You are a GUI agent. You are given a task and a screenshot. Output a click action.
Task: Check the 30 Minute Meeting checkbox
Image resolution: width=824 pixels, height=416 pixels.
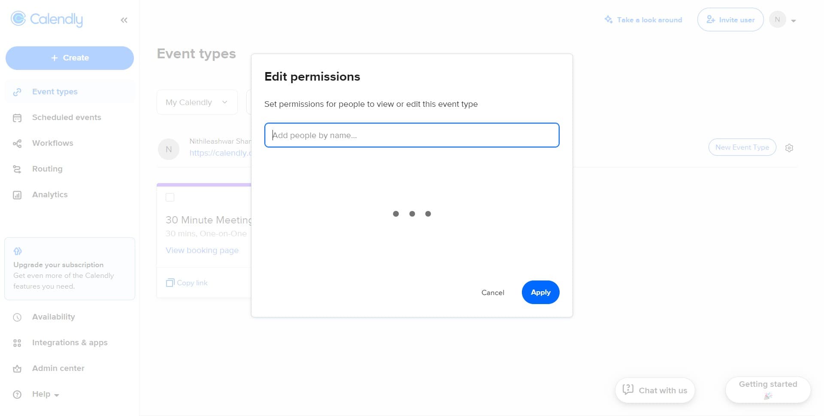[170, 197]
